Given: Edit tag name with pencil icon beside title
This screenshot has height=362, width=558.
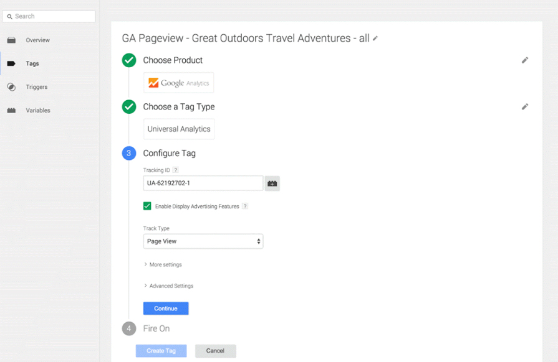Looking at the screenshot, I should coord(375,39).
